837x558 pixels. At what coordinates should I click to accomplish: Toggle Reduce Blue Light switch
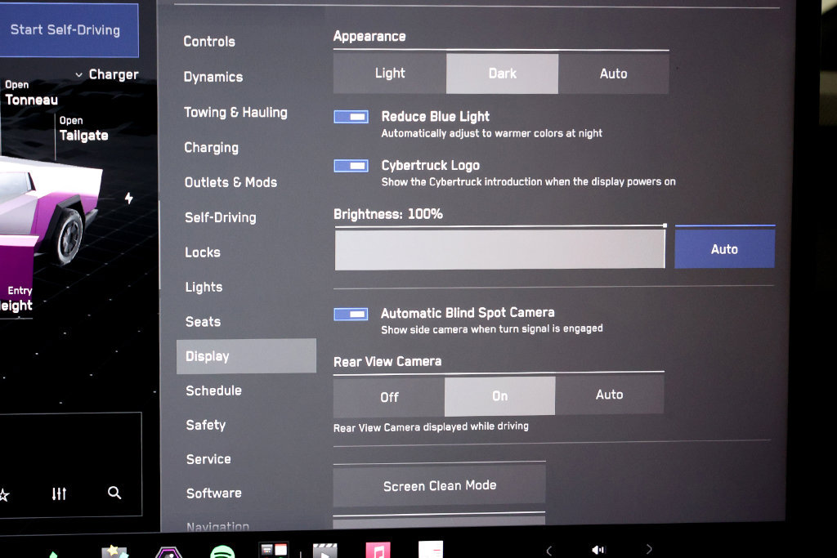tap(351, 117)
